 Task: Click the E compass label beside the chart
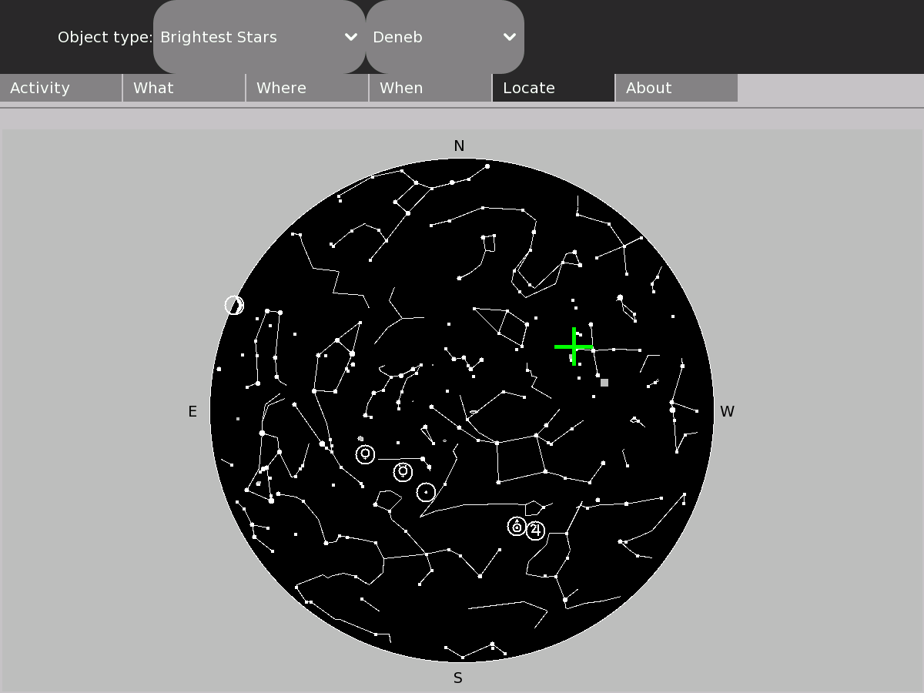(192, 412)
